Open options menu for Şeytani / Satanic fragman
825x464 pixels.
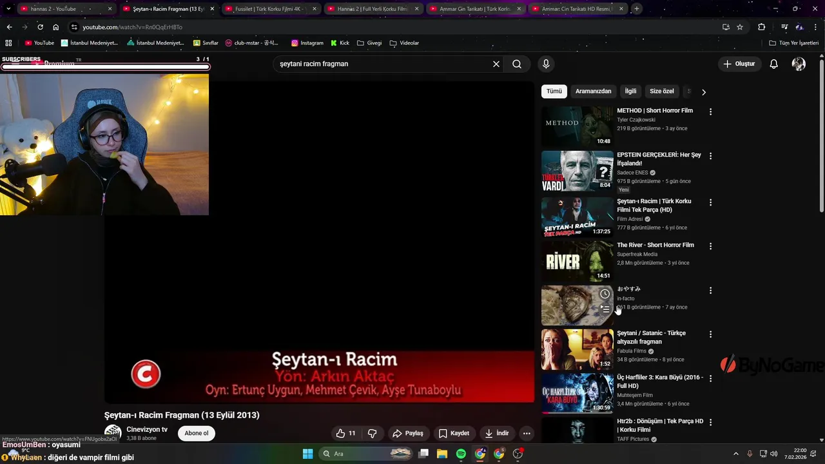710,334
